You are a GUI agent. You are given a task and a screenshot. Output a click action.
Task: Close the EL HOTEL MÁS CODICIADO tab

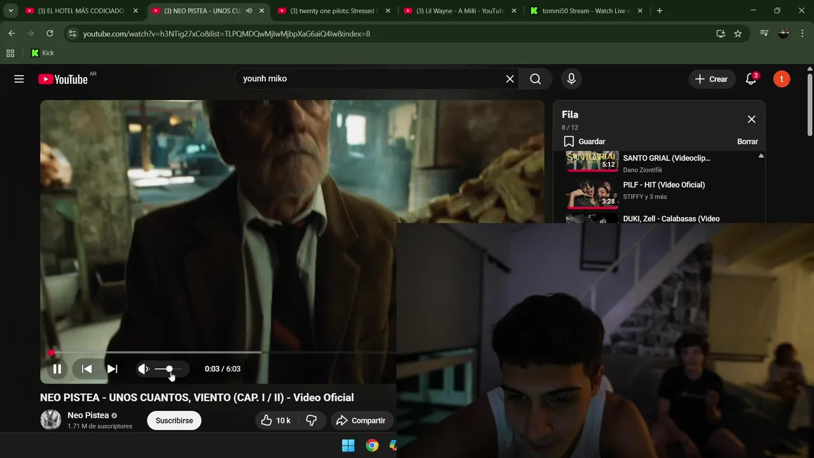click(x=135, y=11)
